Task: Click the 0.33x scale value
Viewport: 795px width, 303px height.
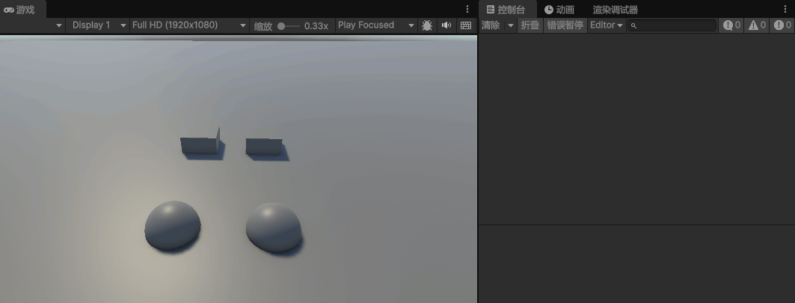Action: 316,26
